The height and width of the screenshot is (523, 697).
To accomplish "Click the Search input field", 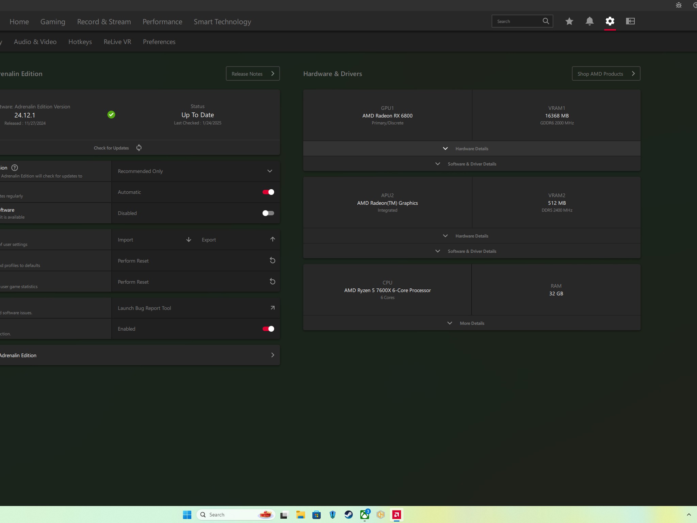I will [x=517, y=21].
